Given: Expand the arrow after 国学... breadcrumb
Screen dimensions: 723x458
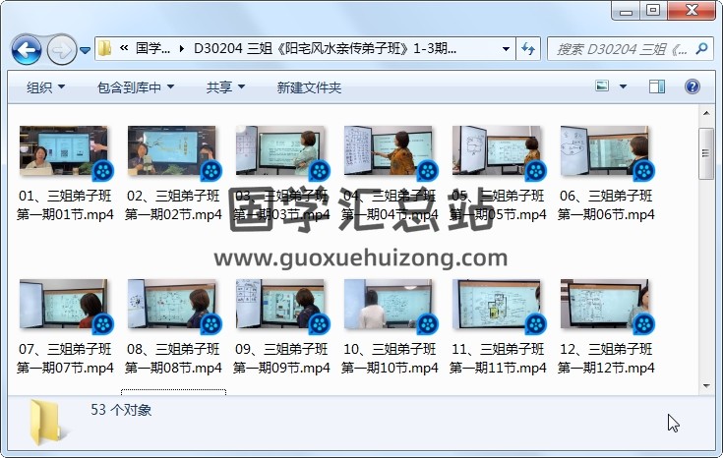Looking at the screenshot, I should coord(182,48).
